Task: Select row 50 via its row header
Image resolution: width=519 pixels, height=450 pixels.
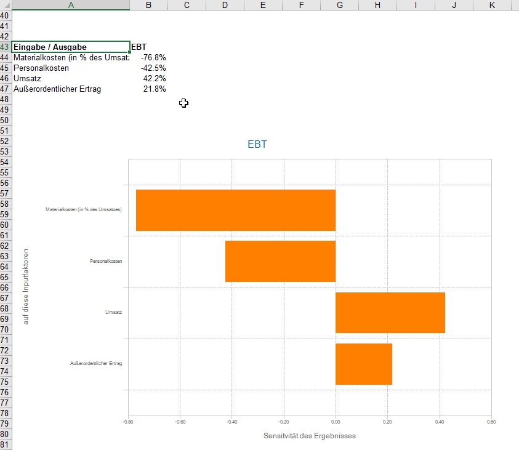Action: click(x=6, y=121)
